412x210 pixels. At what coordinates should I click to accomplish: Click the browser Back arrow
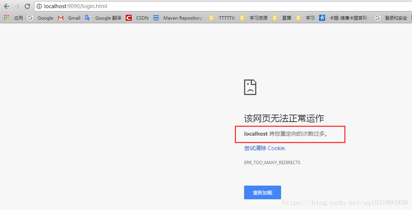7,6
